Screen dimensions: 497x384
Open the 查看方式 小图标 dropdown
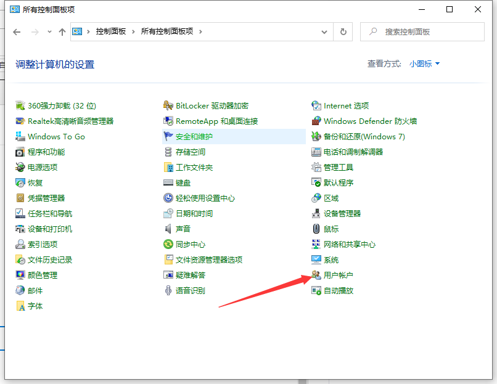(x=424, y=63)
